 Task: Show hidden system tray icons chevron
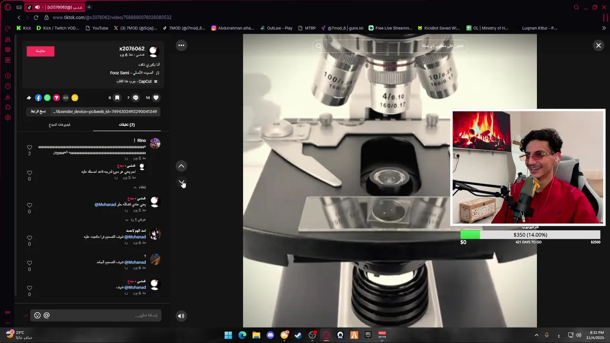pos(536,335)
